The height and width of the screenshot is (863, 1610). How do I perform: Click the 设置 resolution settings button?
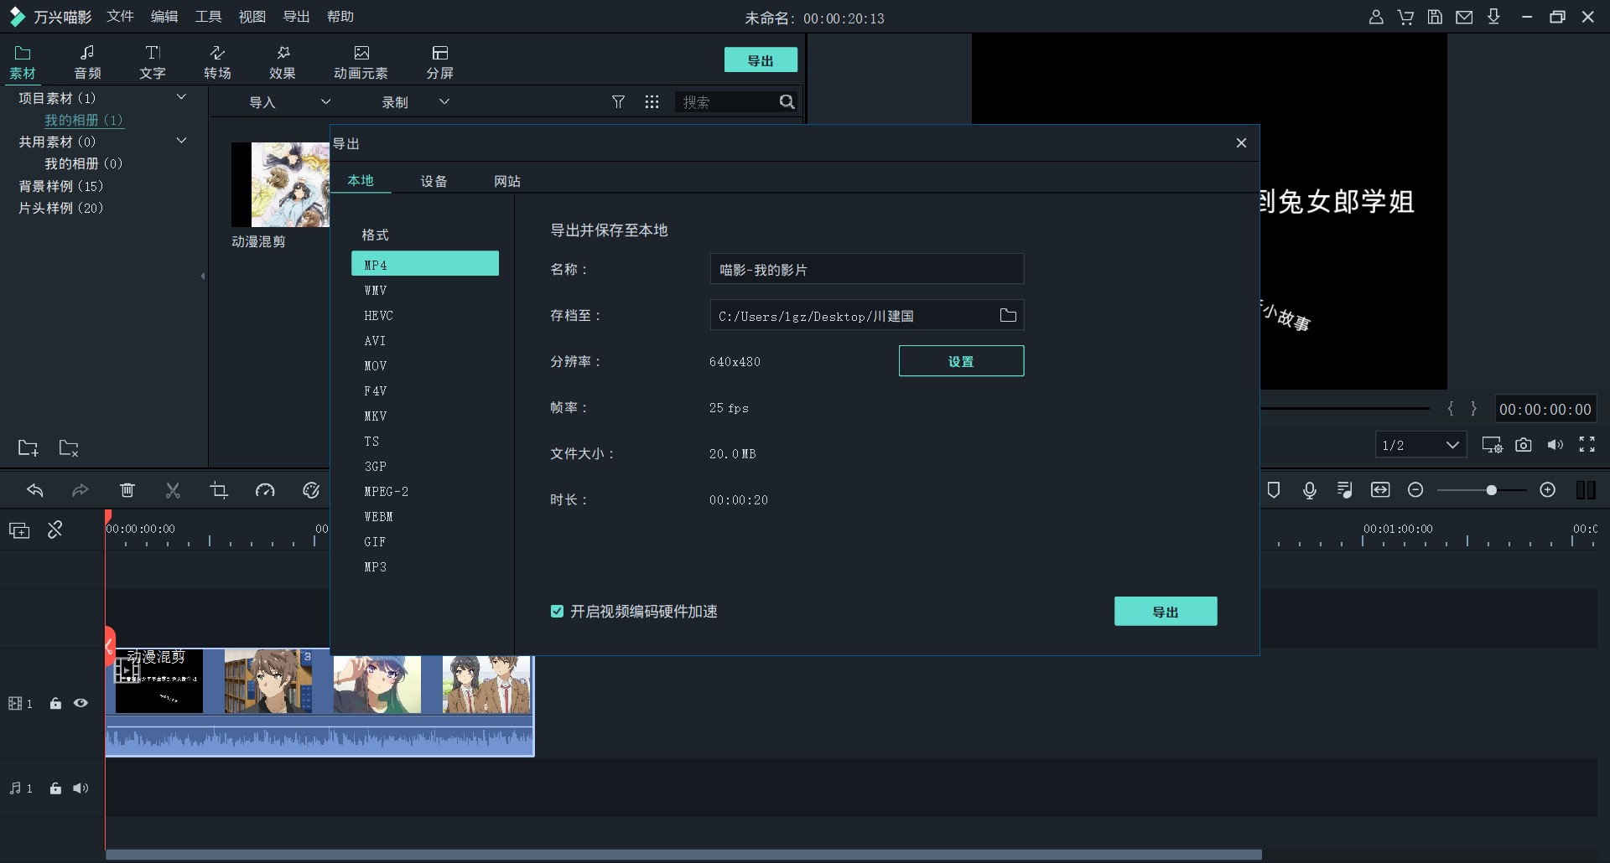coord(961,361)
